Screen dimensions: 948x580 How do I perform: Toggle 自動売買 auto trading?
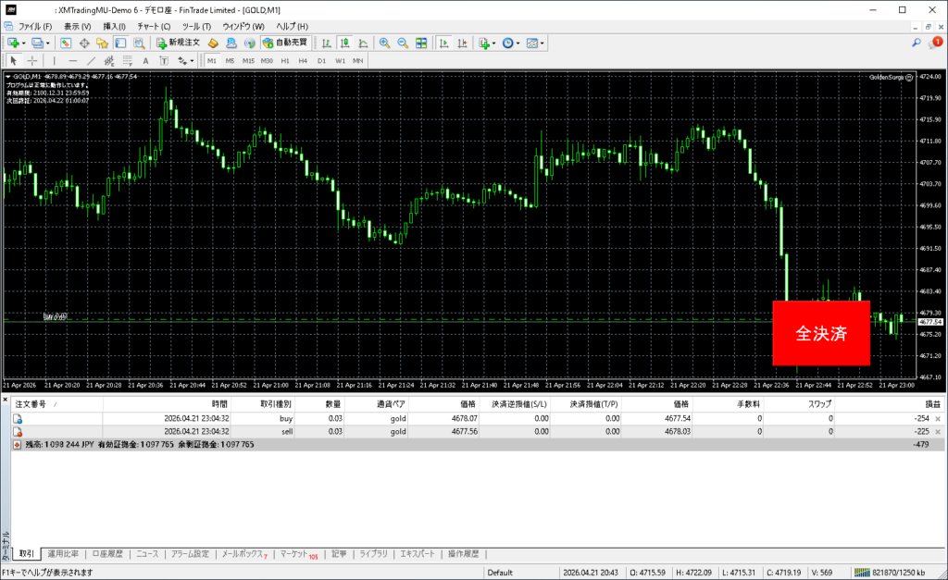coord(286,43)
